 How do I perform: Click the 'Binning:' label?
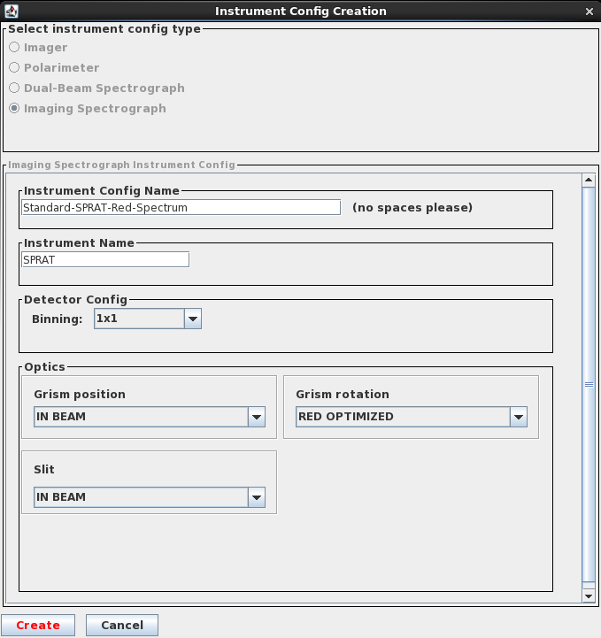click(x=57, y=319)
